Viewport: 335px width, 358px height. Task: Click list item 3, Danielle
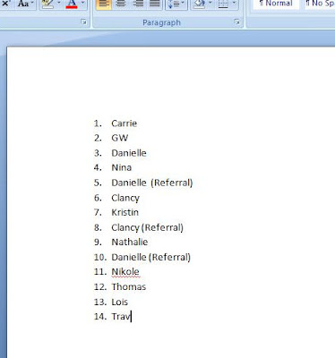[129, 153]
